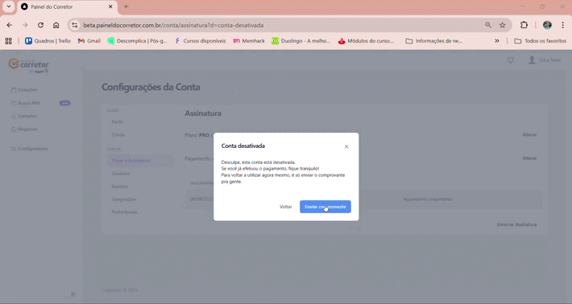Viewport: 572px width, 304px height.
Task: Select the Painel do Corretor browser tab
Action: point(67,7)
